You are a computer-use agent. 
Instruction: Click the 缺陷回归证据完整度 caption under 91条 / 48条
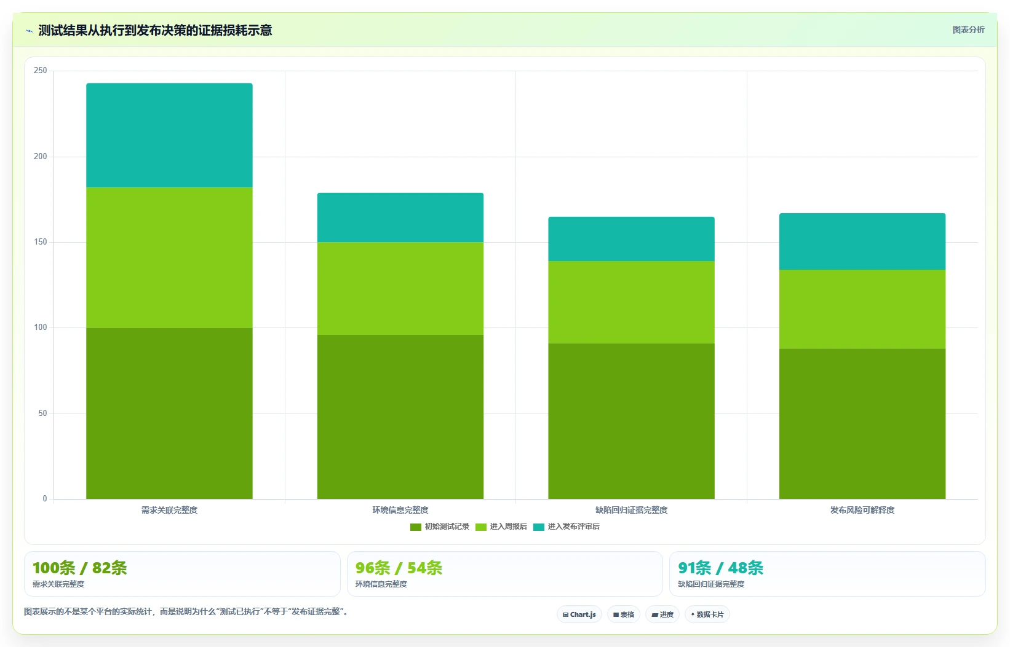pyautogui.click(x=711, y=584)
